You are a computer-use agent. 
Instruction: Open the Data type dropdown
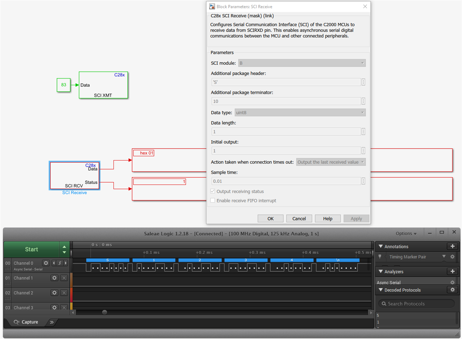pos(300,112)
